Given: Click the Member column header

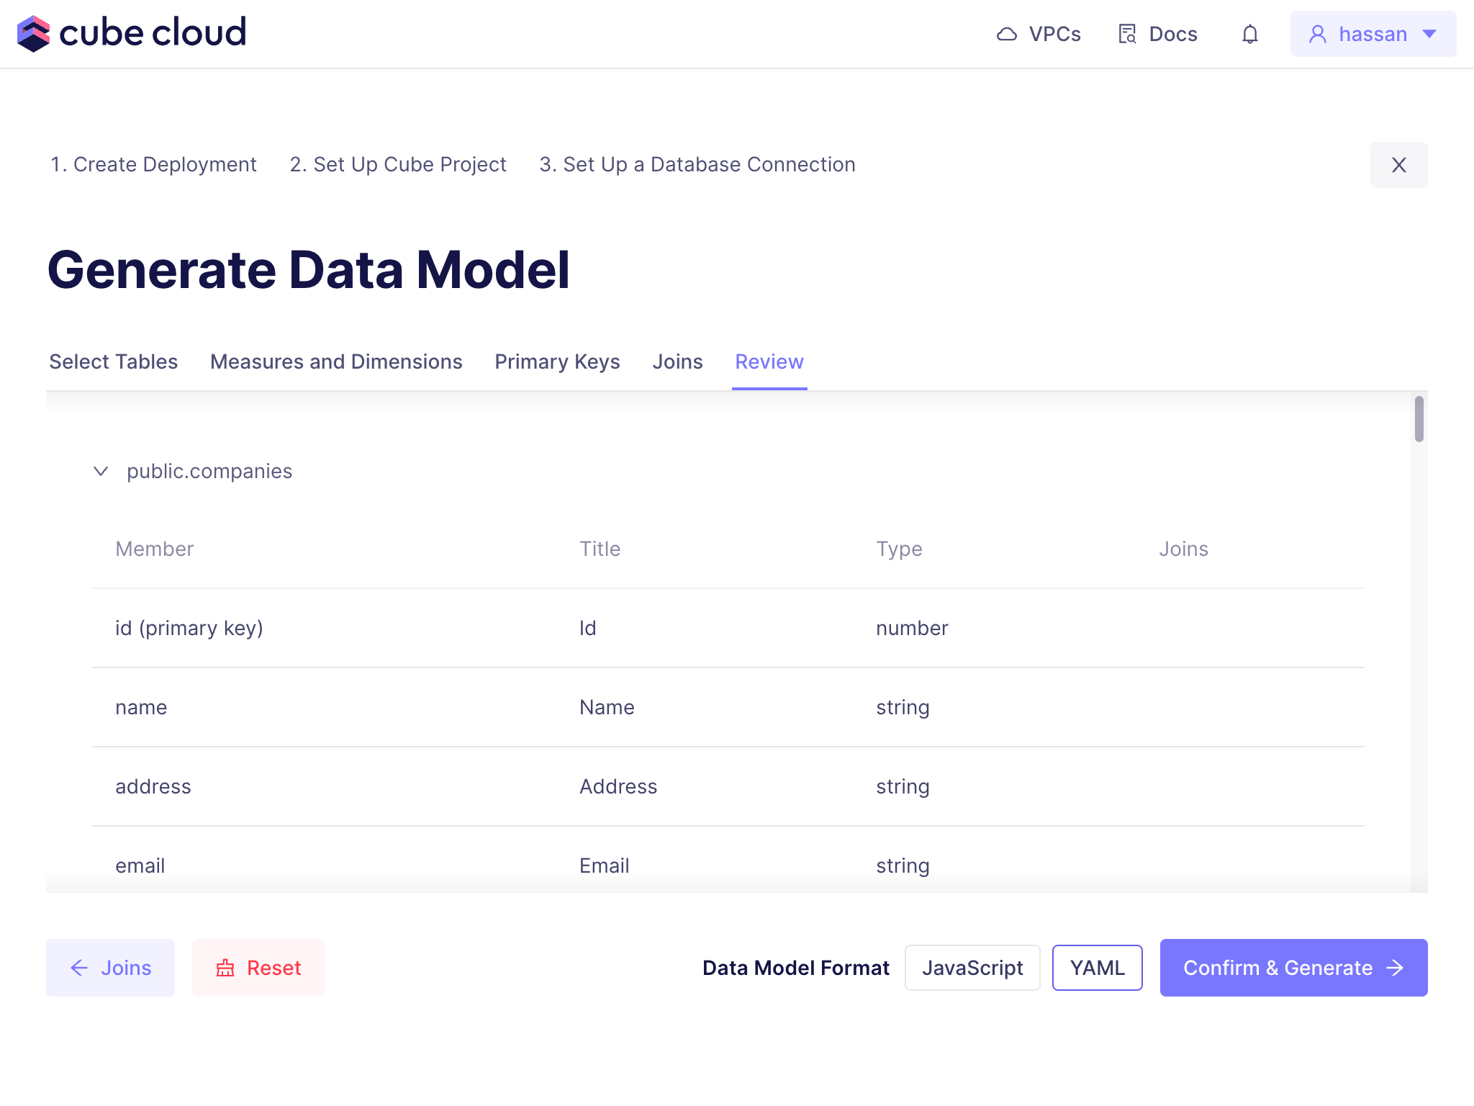Looking at the screenshot, I should pos(154,549).
